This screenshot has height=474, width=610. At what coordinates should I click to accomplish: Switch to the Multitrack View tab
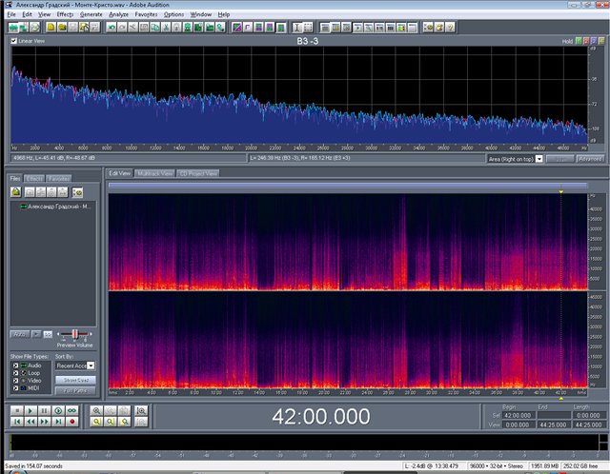[x=154, y=174]
